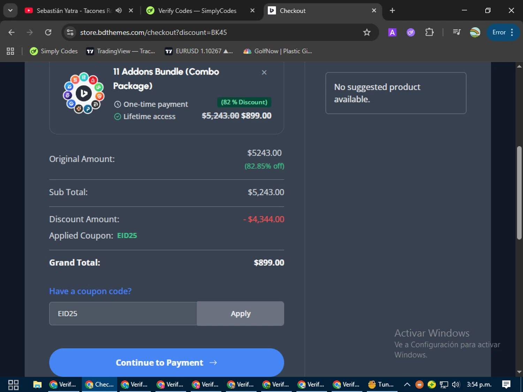Click the page vertical scrollbar thumb
523x392 pixels.
tap(519, 193)
